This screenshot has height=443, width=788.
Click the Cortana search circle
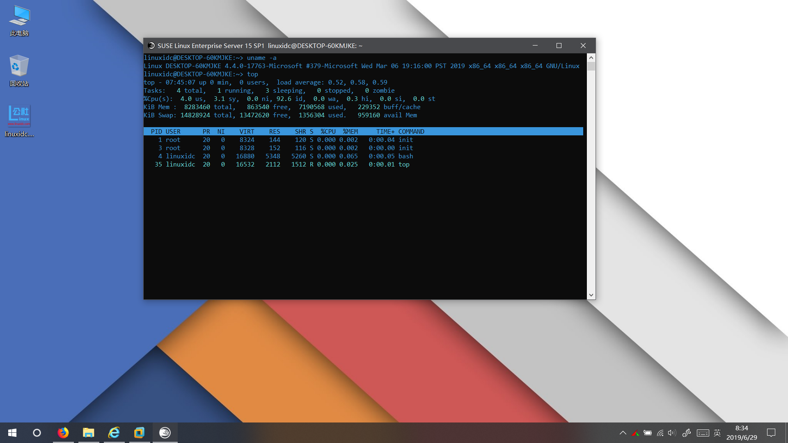pyautogui.click(x=37, y=433)
